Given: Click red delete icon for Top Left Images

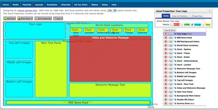Looking at the screenshot, I should pos(166,80).
